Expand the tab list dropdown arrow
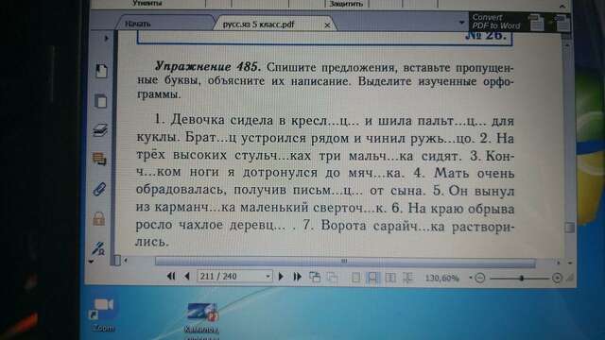The image size is (605, 340). tap(461, 23)
